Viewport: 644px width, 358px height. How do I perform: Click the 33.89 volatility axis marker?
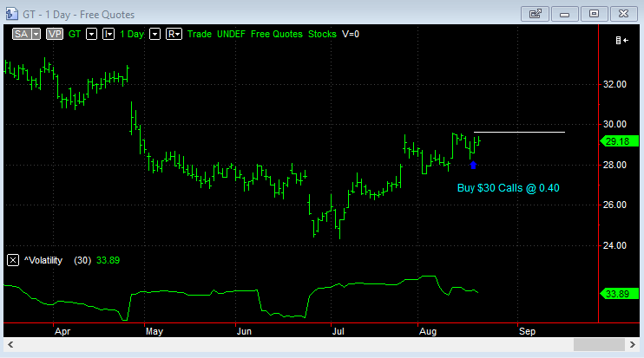tap(620, 294)
